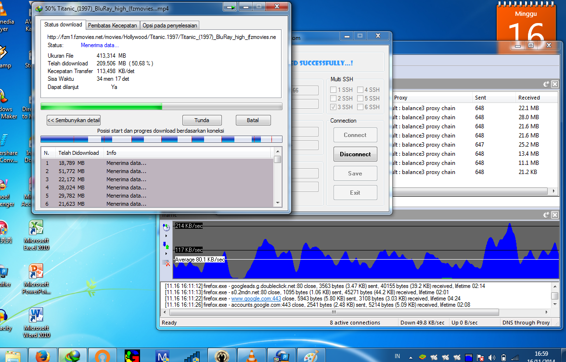This screenshot has height=362, width=566.
Task: Click the pin icon of Proxifier connections panel
Action: [547, 84]
